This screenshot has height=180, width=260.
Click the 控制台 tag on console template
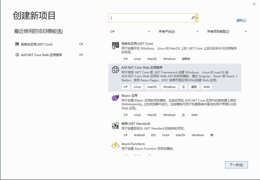click(x=186, y=59)
